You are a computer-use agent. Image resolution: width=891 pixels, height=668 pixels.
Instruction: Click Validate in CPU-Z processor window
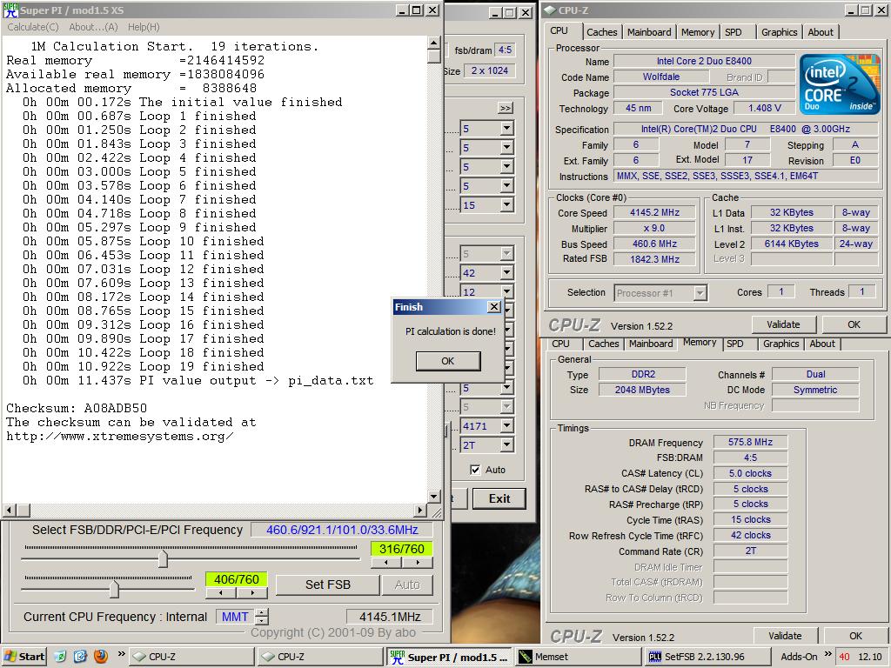[x=783, y=324]
